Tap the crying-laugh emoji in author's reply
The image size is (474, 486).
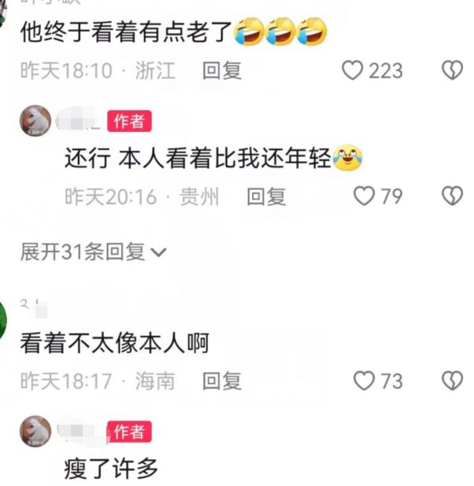(347, 158)
